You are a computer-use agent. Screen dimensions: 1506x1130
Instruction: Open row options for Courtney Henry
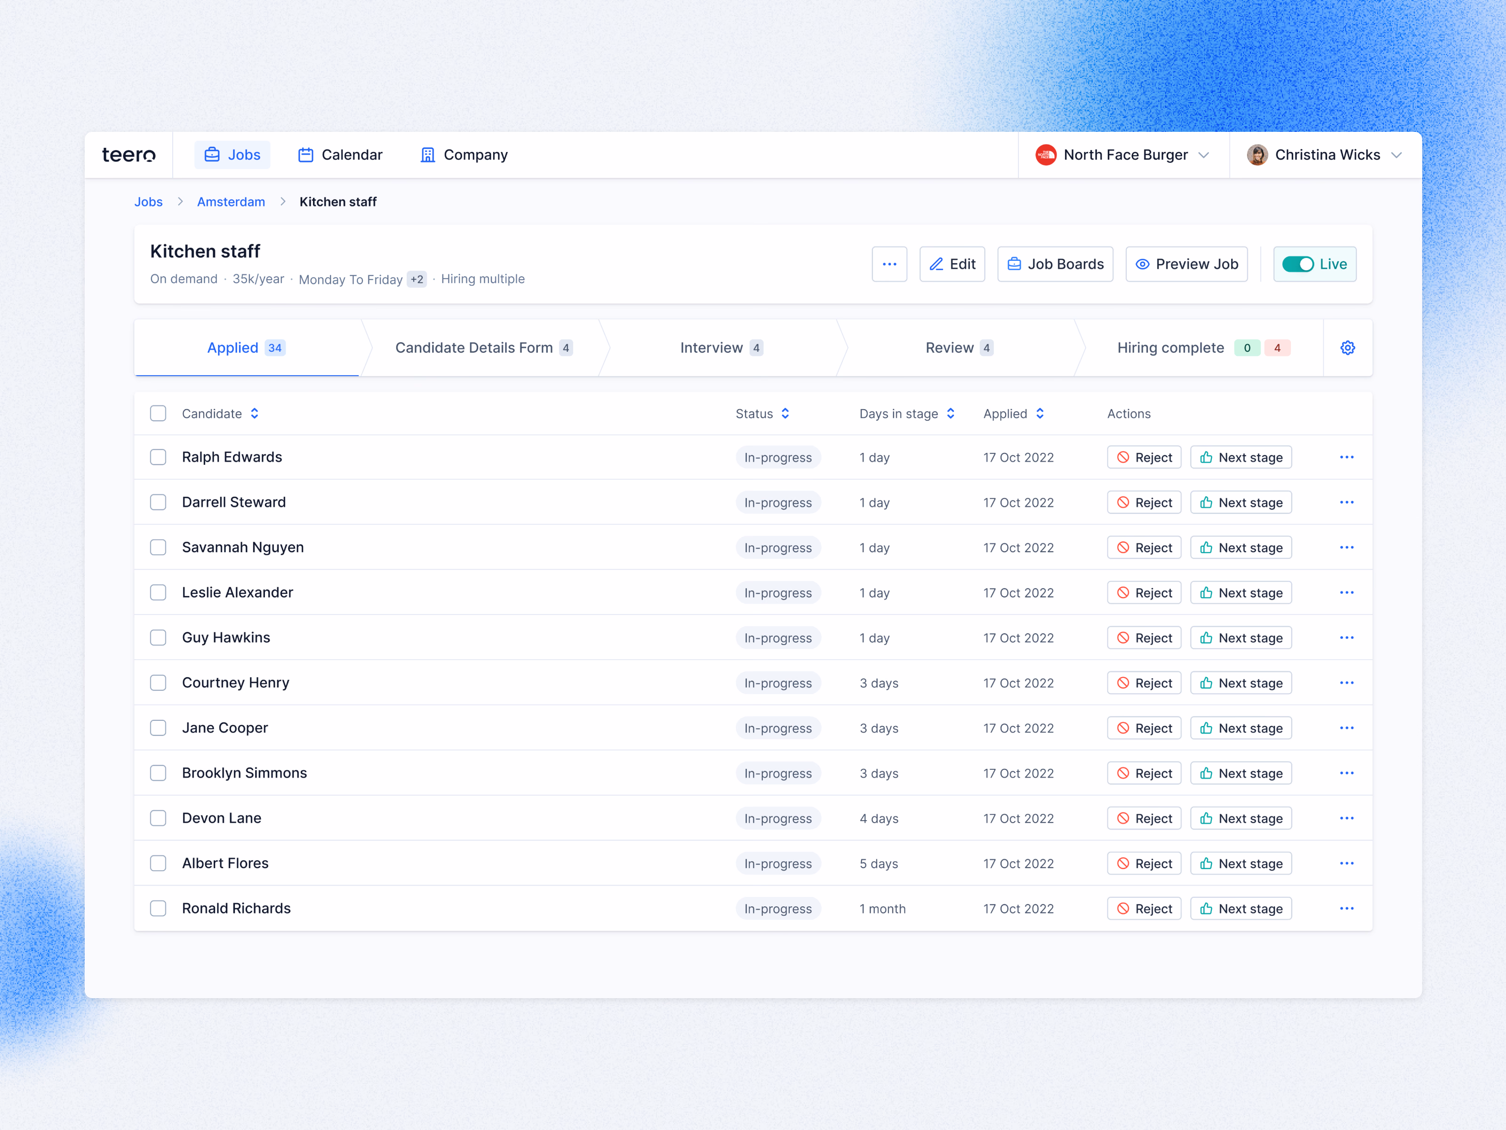pyautogui.click(x=1346, y=683)
